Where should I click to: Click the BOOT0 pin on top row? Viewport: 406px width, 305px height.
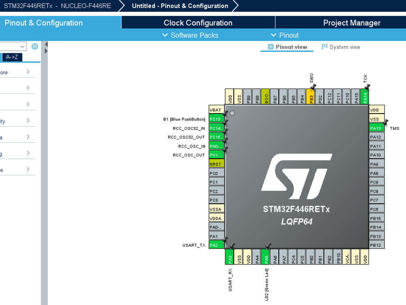266,96
